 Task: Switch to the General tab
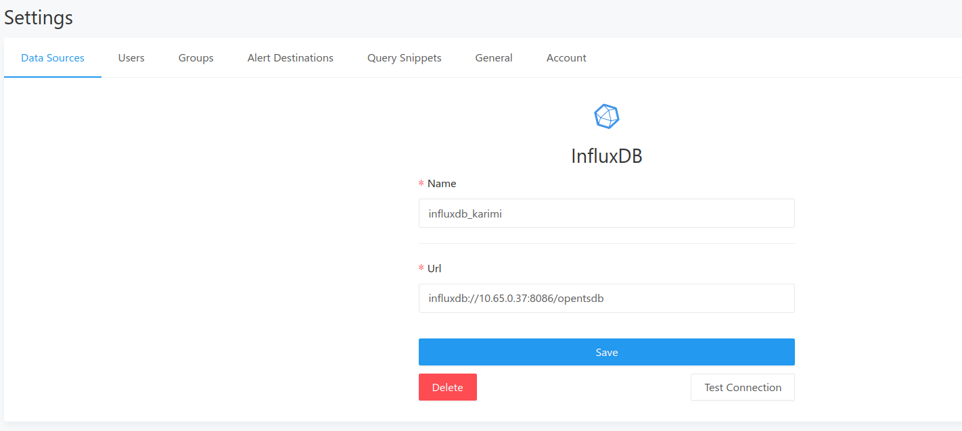coord(494,58)
